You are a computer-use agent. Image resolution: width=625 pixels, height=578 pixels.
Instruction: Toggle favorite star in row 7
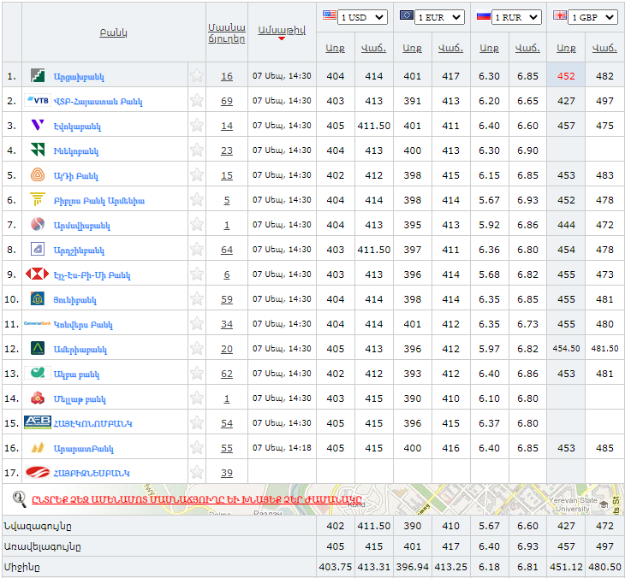pyautogui.click(x=197, y=224)
